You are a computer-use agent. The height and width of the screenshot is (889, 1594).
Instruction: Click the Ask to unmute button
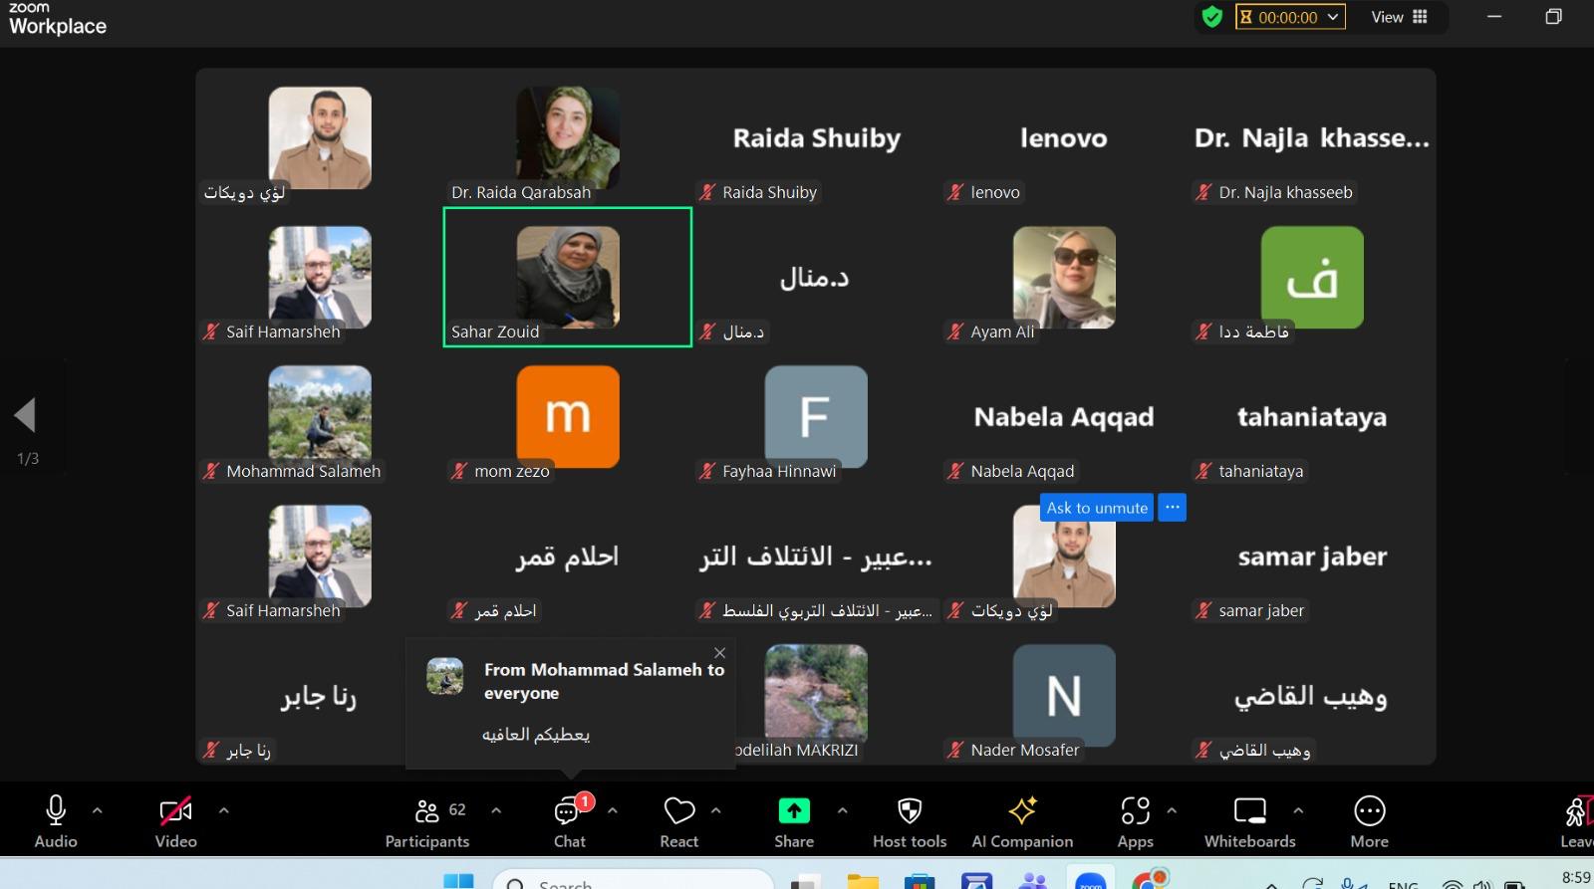1097,508
